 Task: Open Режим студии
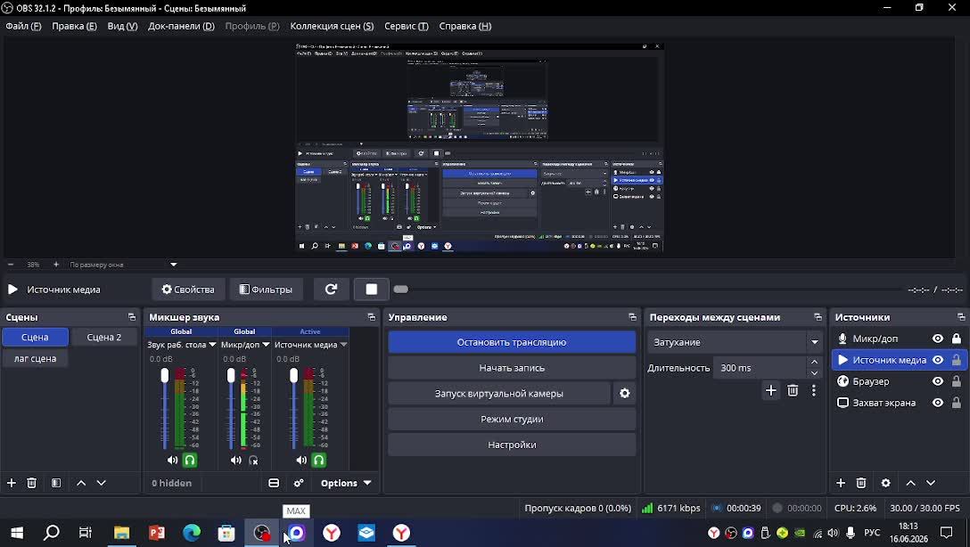(x=512, y=419)
